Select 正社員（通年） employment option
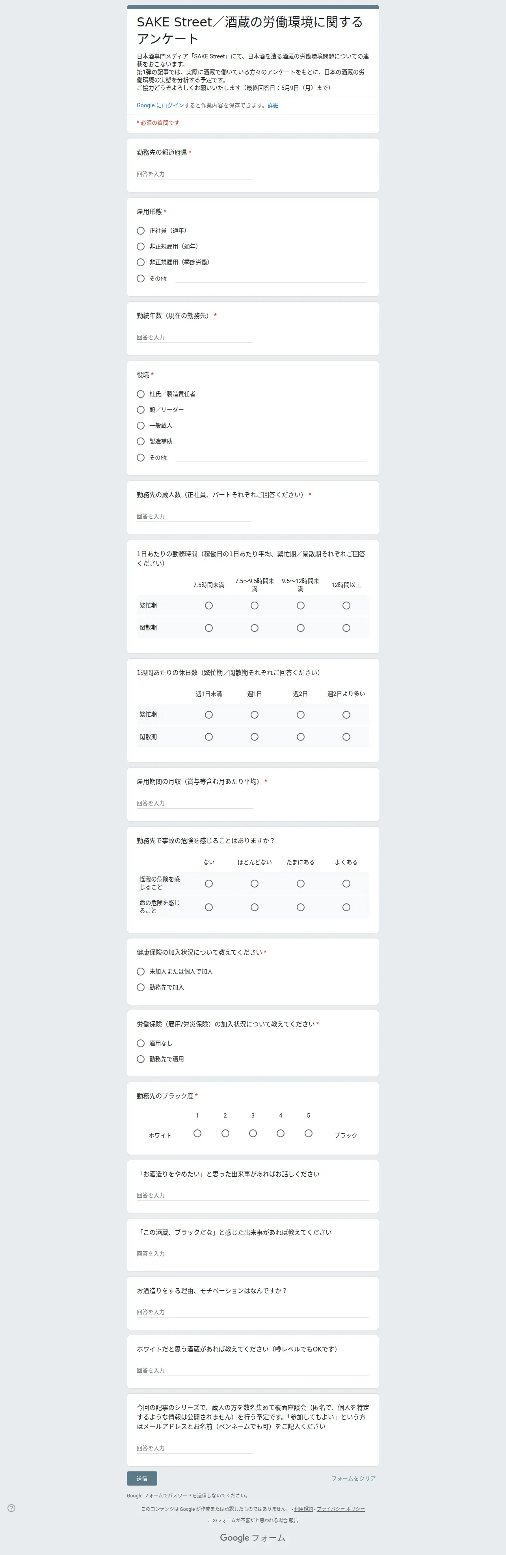 [x=141, y=231]
